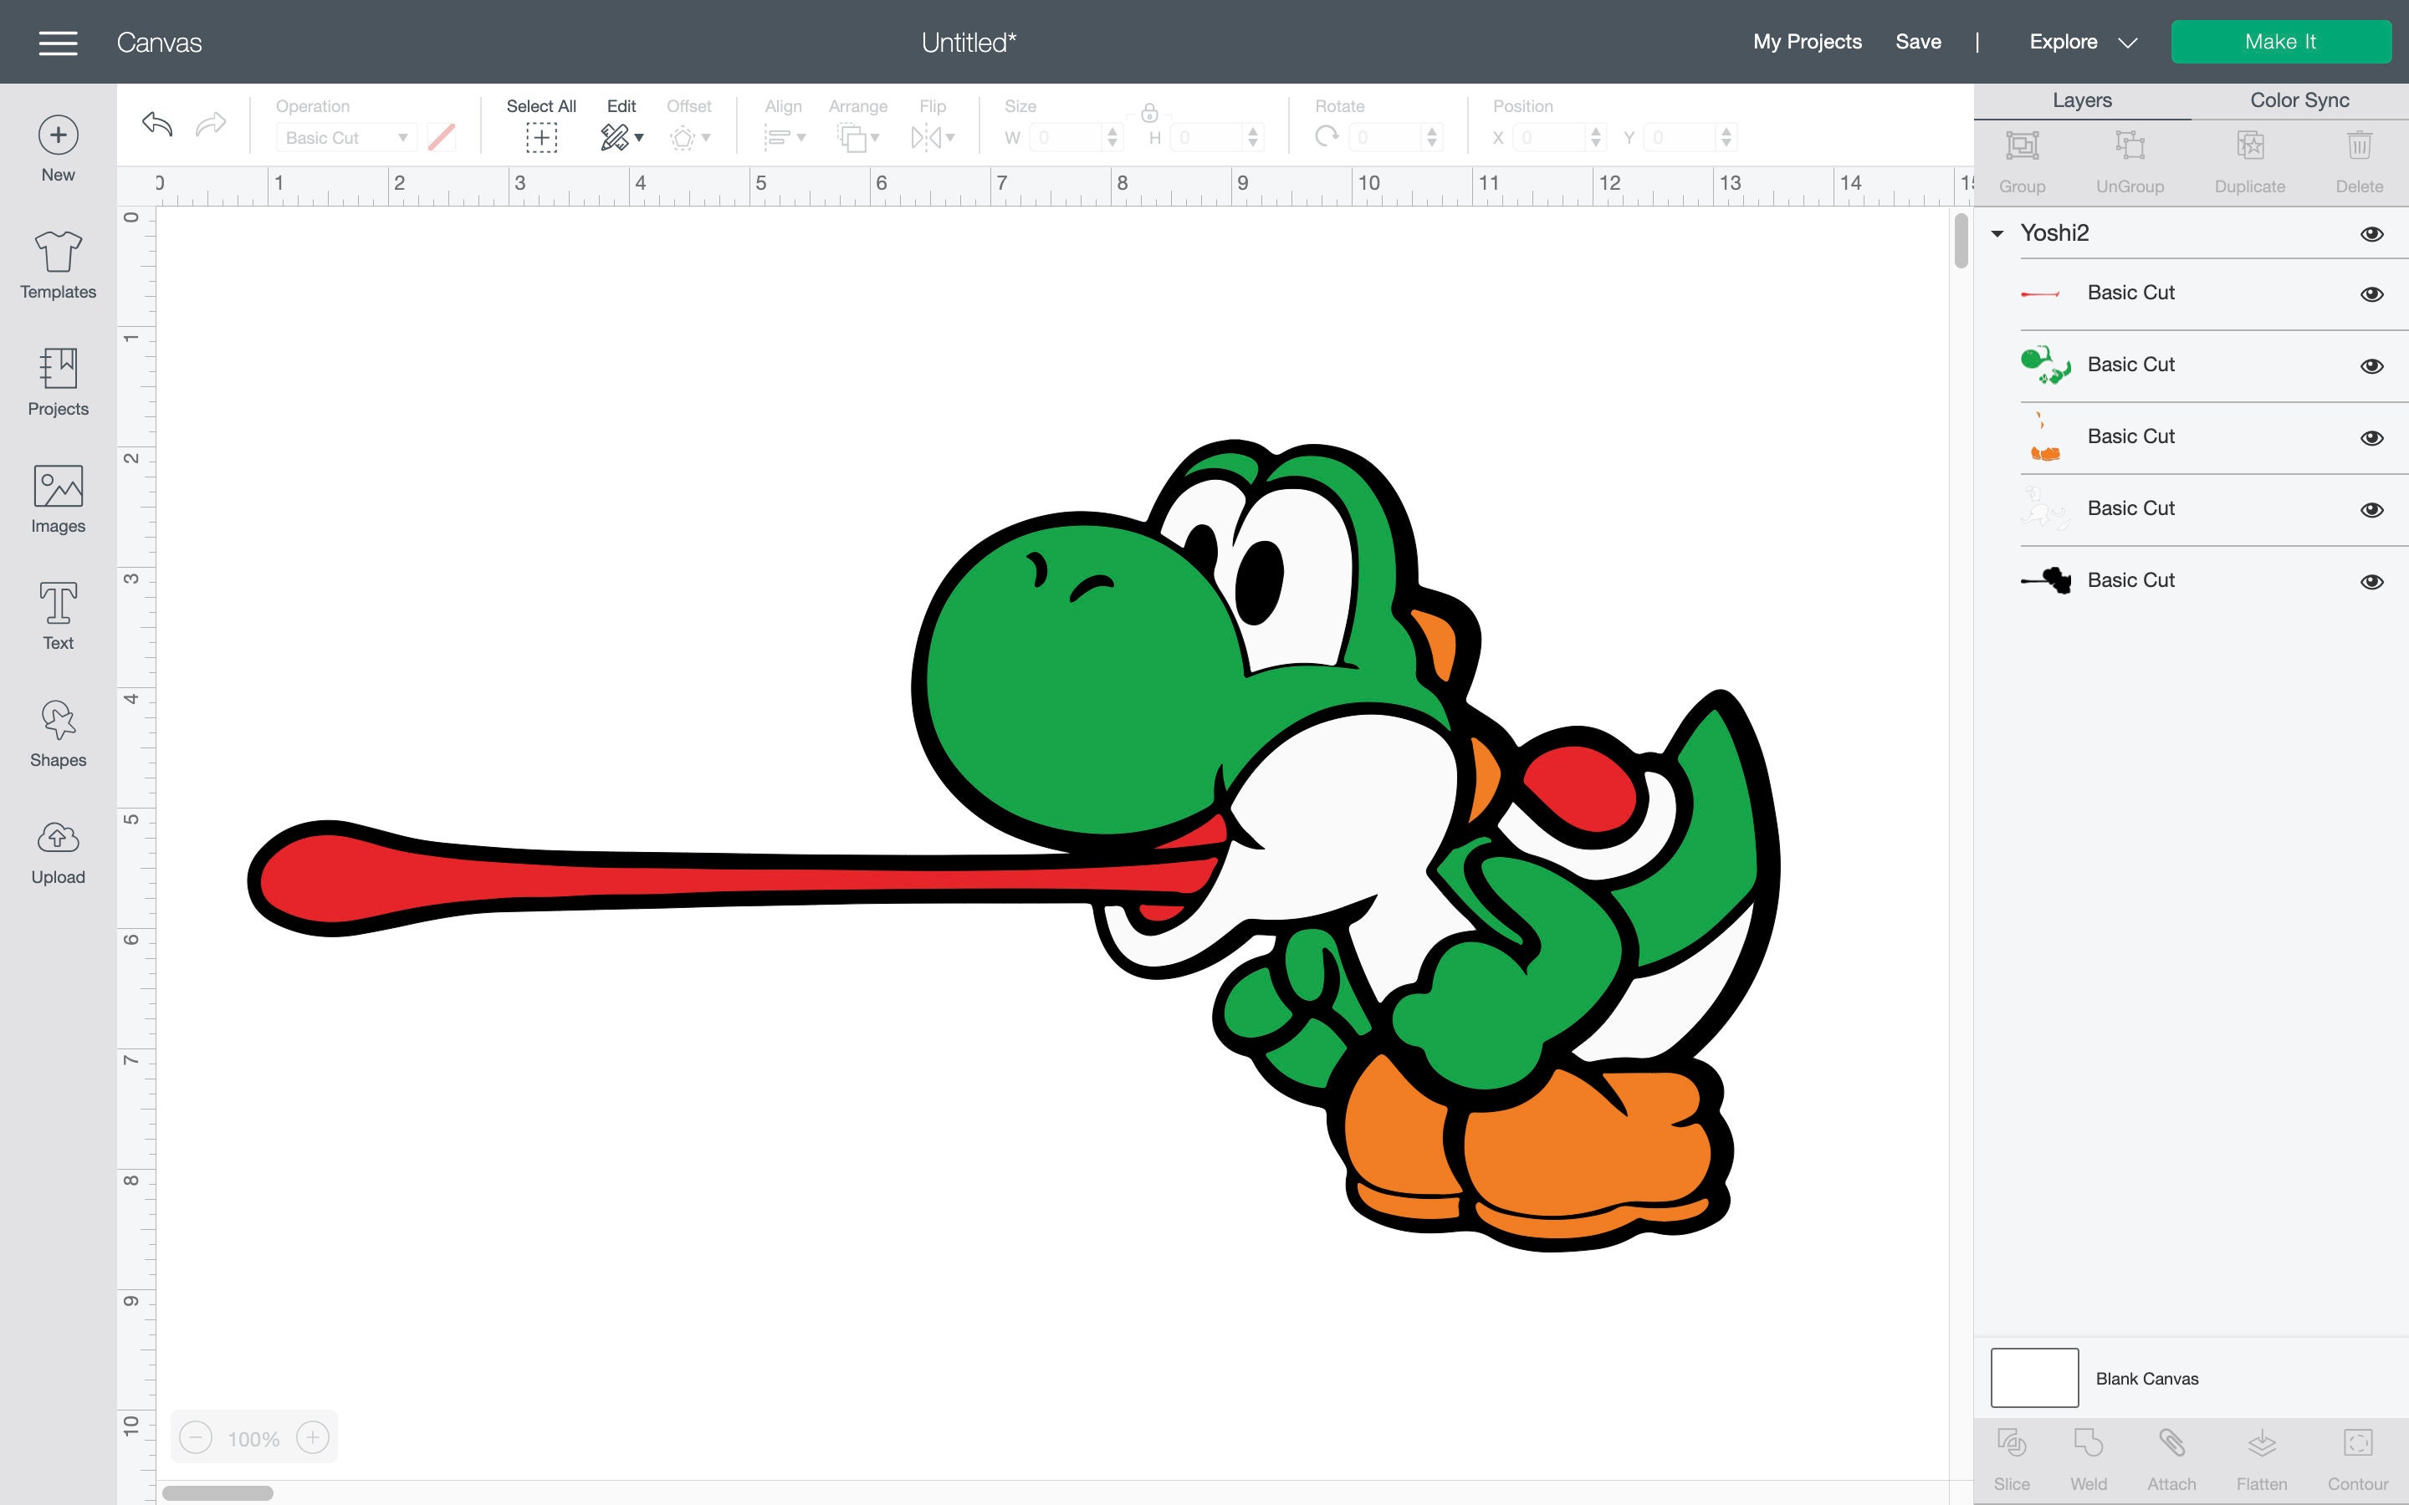
Task: Click the vertical canvas scrollbar
Action: pos(1961,242)
